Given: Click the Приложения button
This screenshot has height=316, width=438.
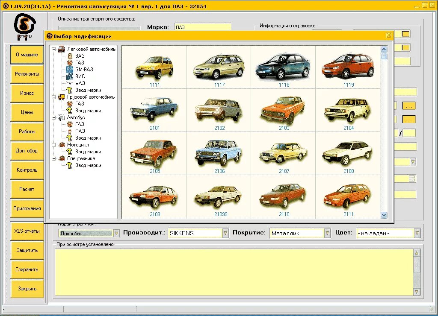Looking at the screenshot, I should [x=27, y=209].
